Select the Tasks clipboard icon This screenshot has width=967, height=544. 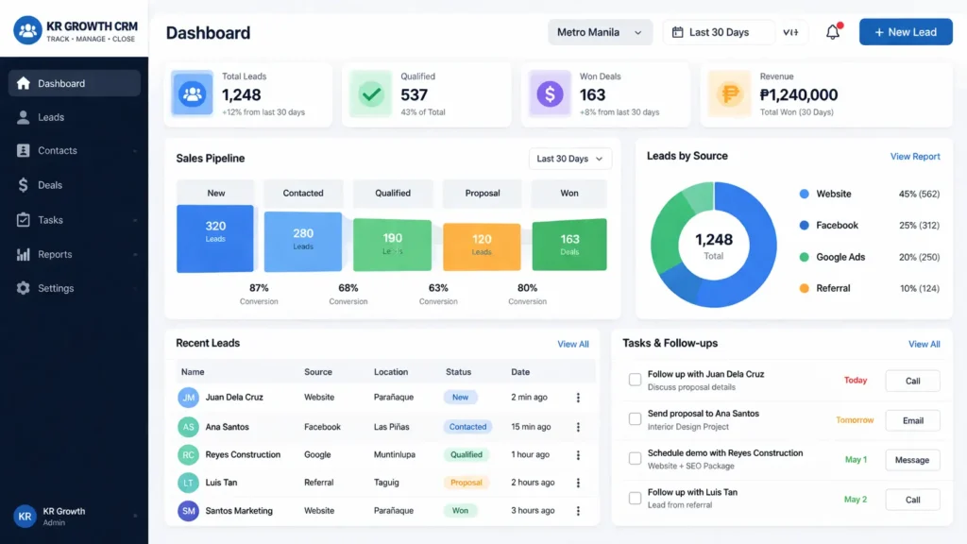pyautogui.click(x=23, y=219)
